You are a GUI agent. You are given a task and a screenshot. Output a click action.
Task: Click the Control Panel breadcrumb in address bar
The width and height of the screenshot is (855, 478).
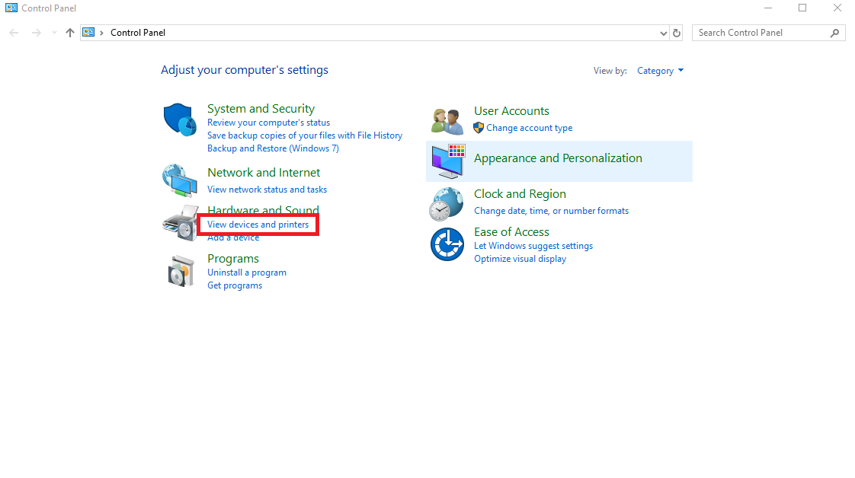click(138, 33)
